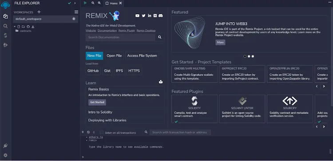Viewport: 333px width, 161px height.
Task: Open Remix Discord icon
Action: 161,16
